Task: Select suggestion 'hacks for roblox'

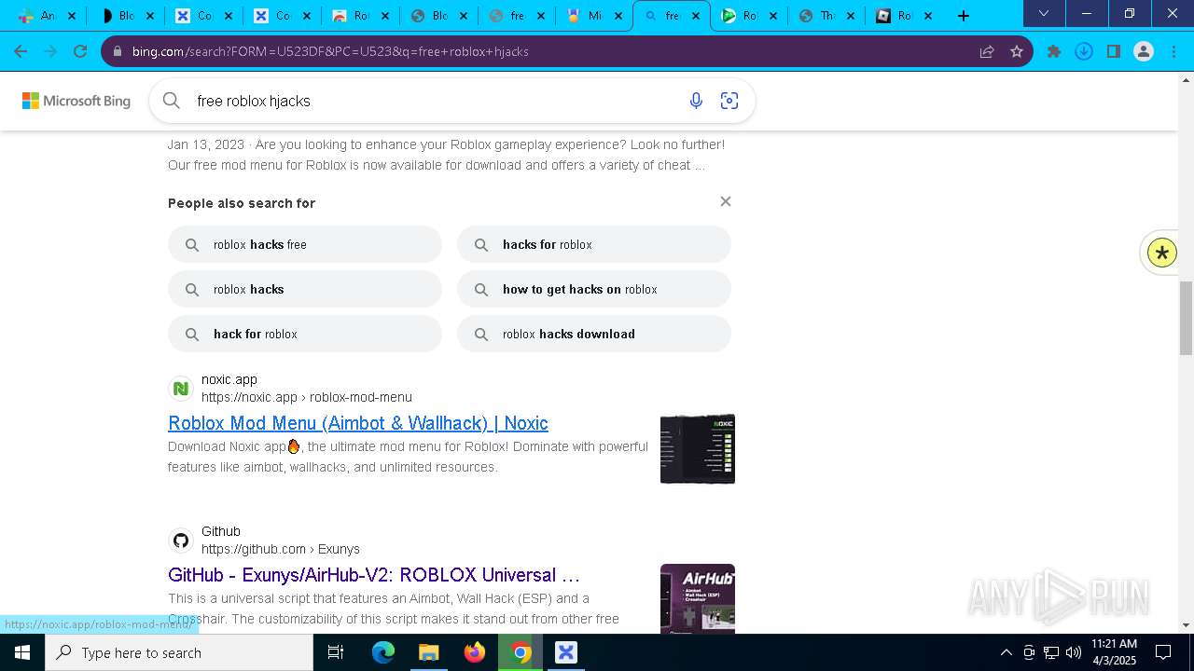Action: click(594, 244)
